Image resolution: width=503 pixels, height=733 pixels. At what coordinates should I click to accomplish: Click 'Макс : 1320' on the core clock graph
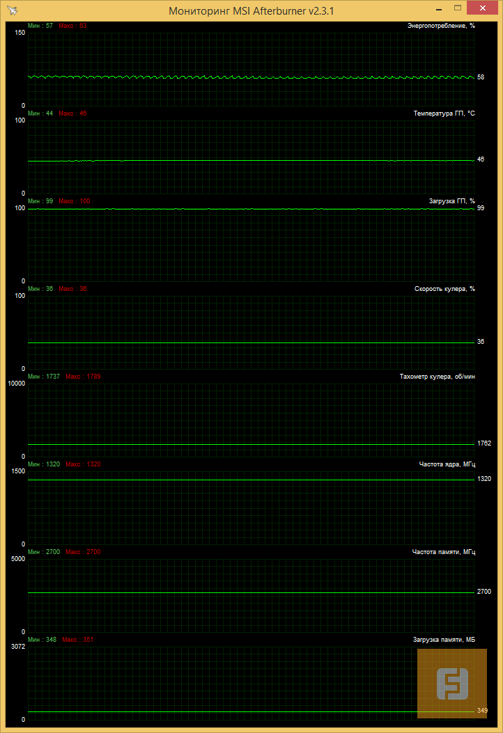84,464
